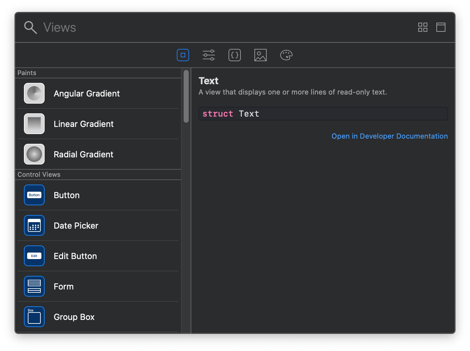Click the library list scrollbar thumb
470x351 pixels.
[186, 96]
